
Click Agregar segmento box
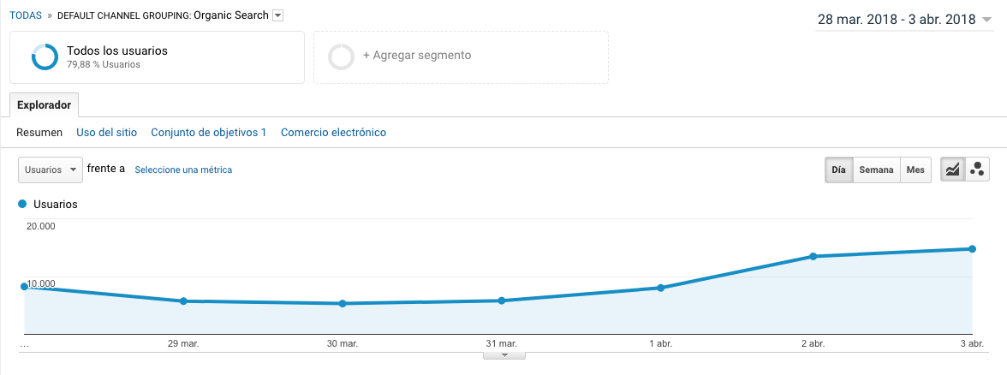(x=461, y=57)
